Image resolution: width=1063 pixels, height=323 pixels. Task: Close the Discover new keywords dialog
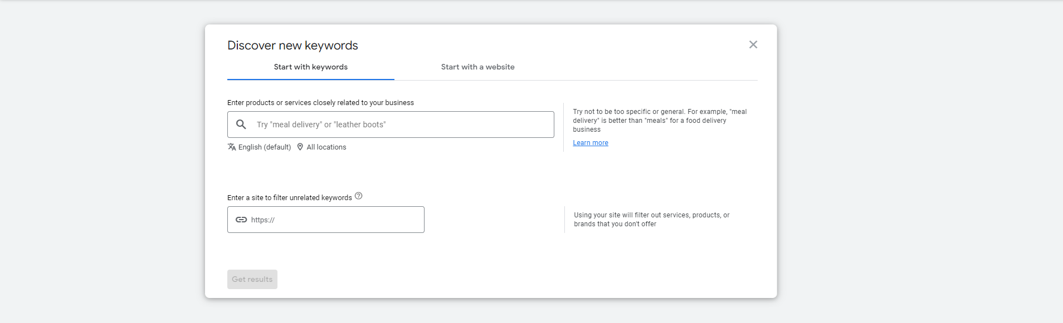click(x=753, y=44)
